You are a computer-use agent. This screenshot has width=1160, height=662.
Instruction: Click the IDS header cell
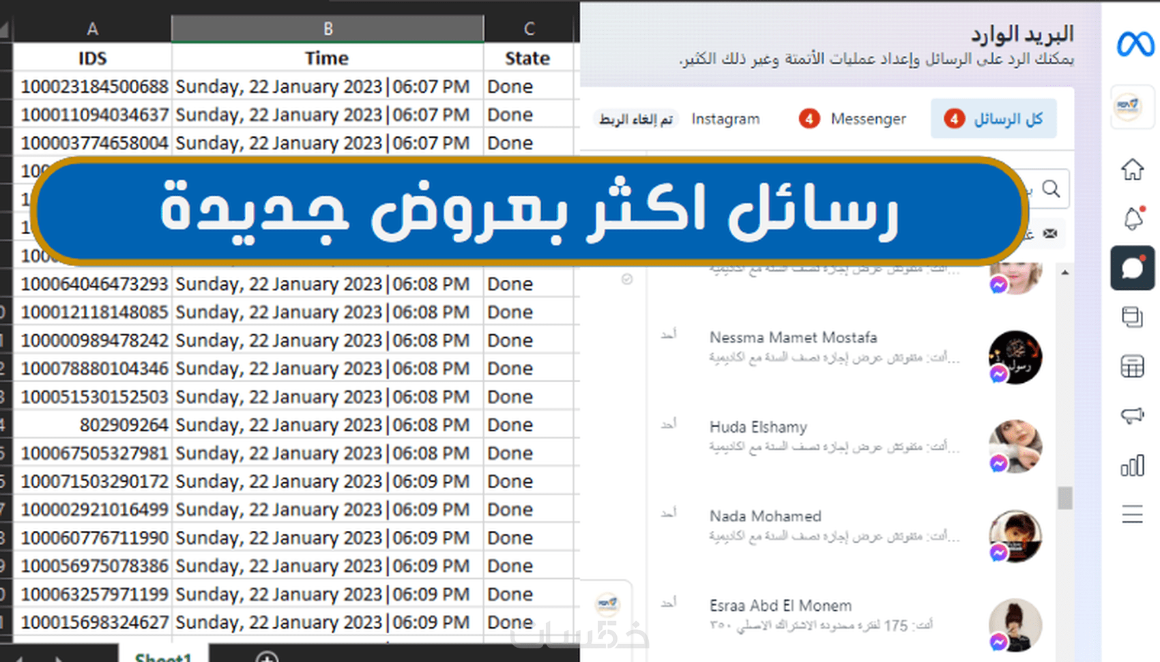click(x=93, y=58)
